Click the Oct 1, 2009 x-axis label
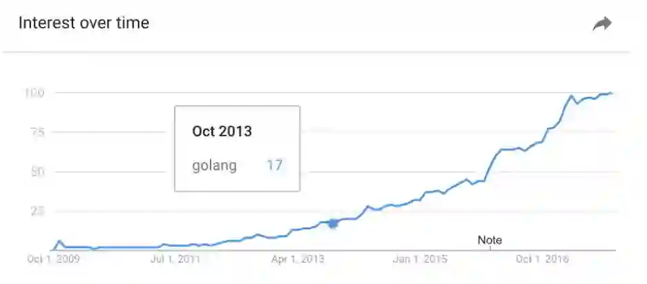This screenshot has width=647, height=284. 52,260
